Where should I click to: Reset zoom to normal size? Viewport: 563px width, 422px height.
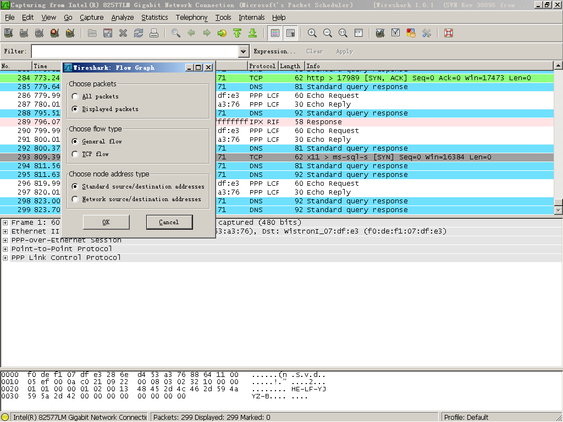tap(343, 33)
